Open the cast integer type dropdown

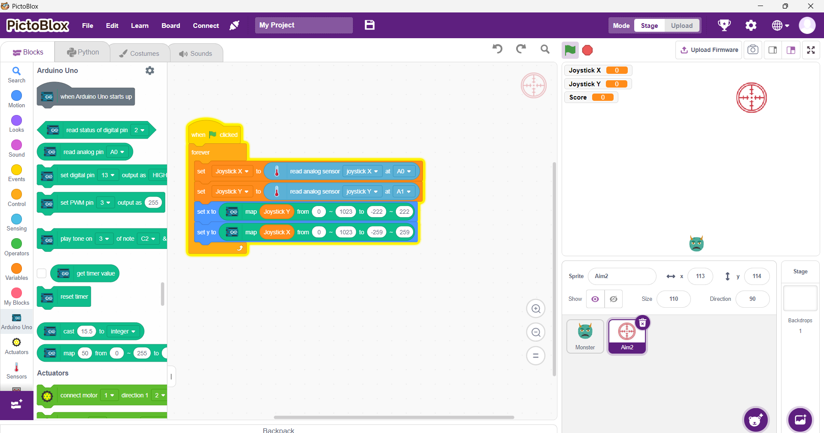pyautogui.click(x=123, y=331)
